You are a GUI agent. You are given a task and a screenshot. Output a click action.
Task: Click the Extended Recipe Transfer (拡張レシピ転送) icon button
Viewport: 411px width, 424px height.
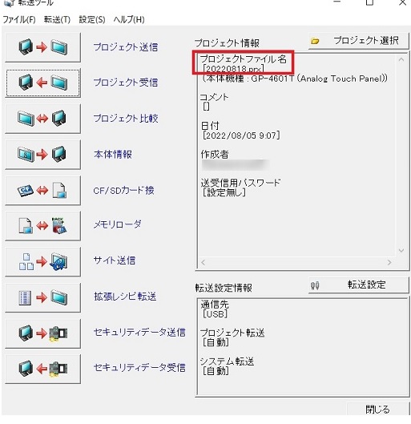point(42,297)
